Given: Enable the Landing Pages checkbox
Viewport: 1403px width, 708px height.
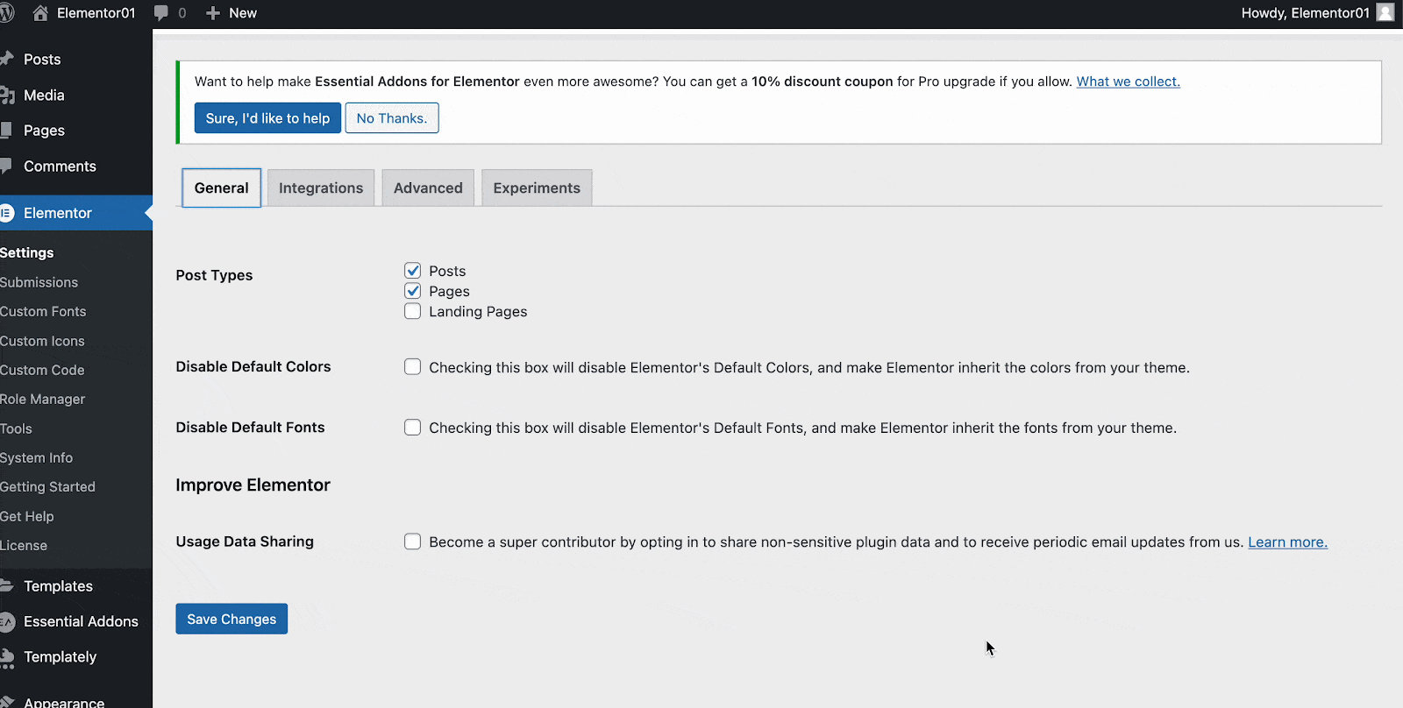Looking at the screenshot, I should [412, 311].
